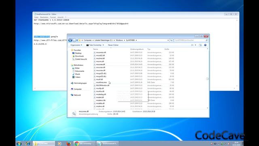Click the change view icon in Explorer toolbar

[192, 45]
